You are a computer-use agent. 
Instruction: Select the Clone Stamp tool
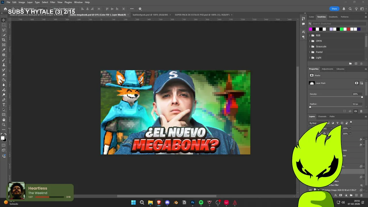click(4, 65)
